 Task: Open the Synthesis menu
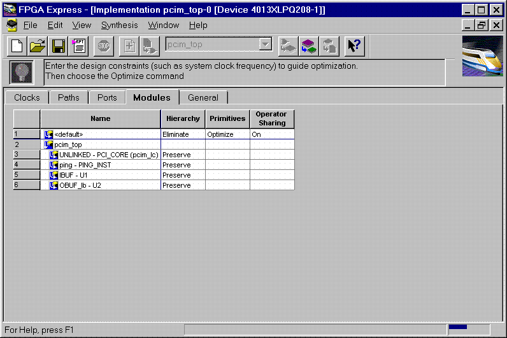[x=119, y=25]
